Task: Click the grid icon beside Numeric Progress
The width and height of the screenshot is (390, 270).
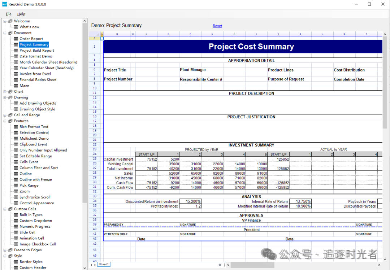Action: coord(16,227)
